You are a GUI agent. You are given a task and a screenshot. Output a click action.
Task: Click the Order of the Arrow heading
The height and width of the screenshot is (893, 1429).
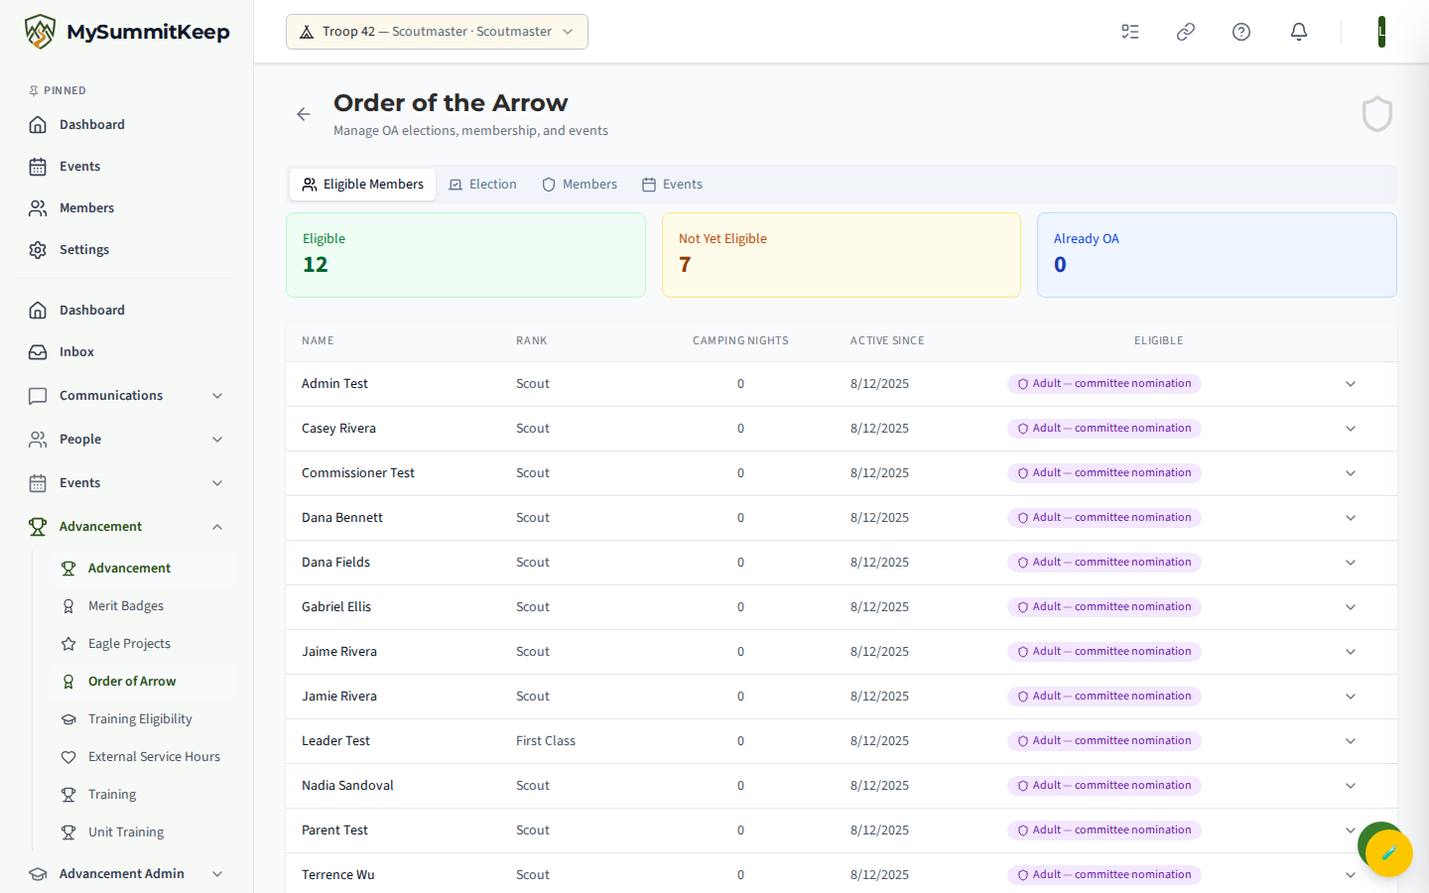[451, 103]
